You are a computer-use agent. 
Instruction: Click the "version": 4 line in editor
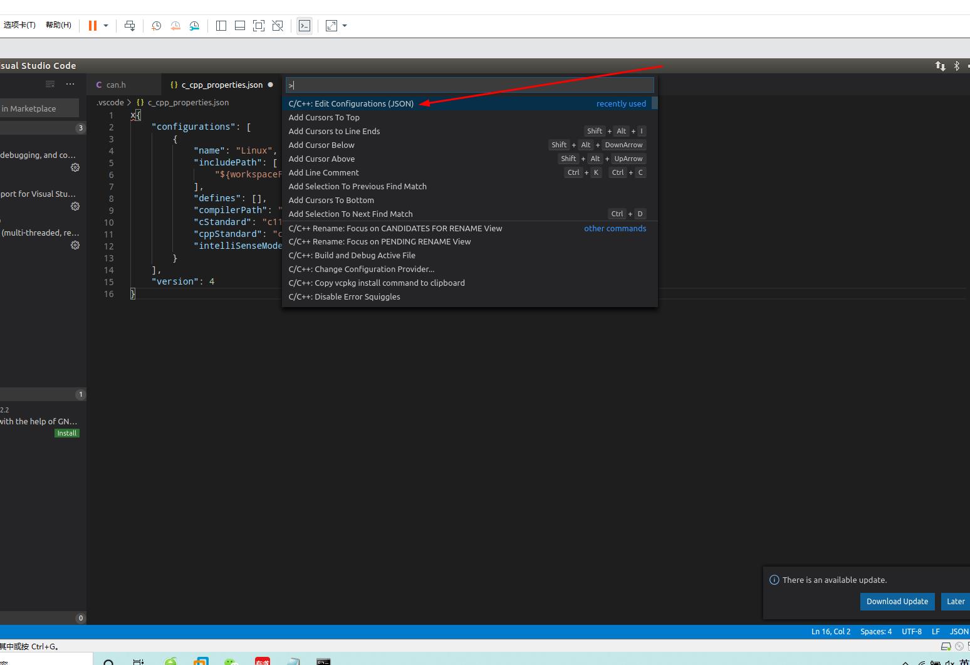click(x=183, y=281)
